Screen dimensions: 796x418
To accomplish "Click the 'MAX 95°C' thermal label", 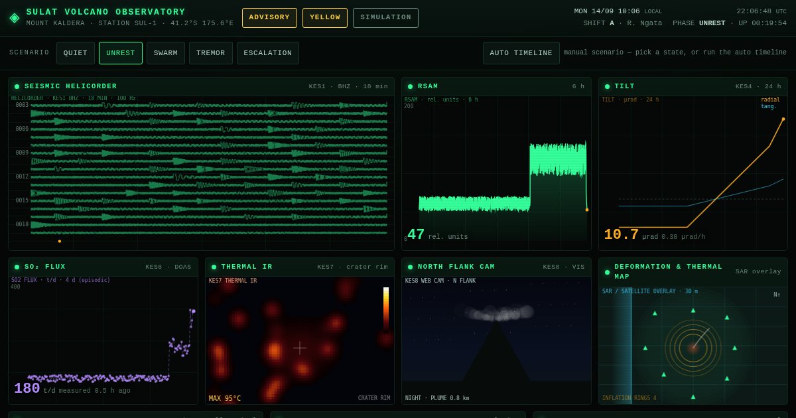I will pyautogui.click(x=225, y=399).
